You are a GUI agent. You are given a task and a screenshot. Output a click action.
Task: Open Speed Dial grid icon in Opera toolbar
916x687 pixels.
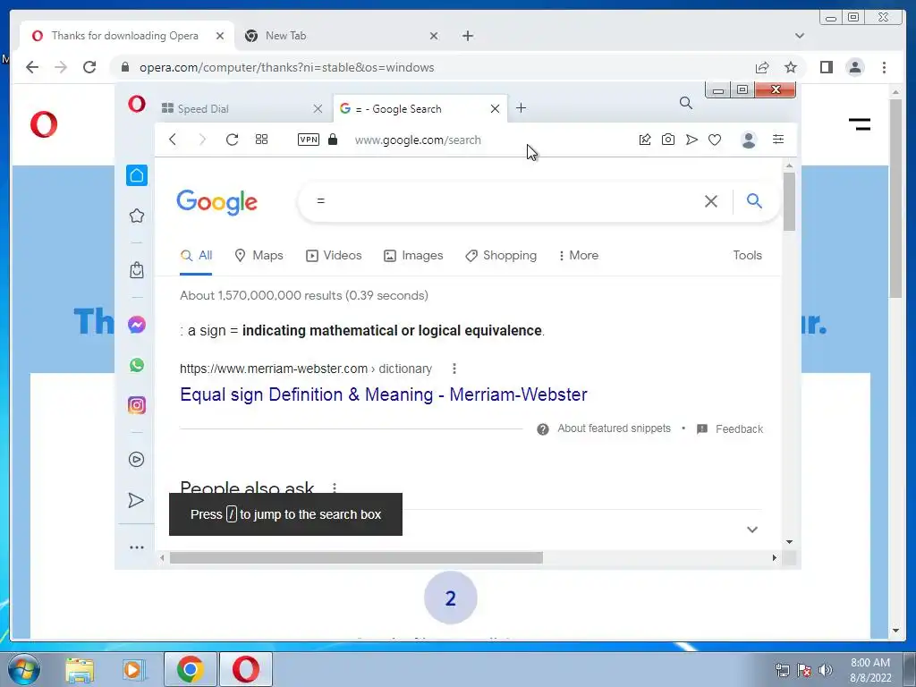pos(262,140)
